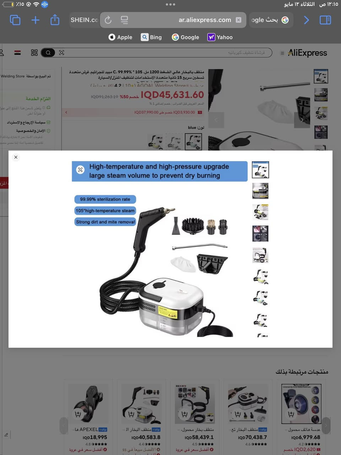
Task: Tap the camera image search icon
Action: (61, 53)
